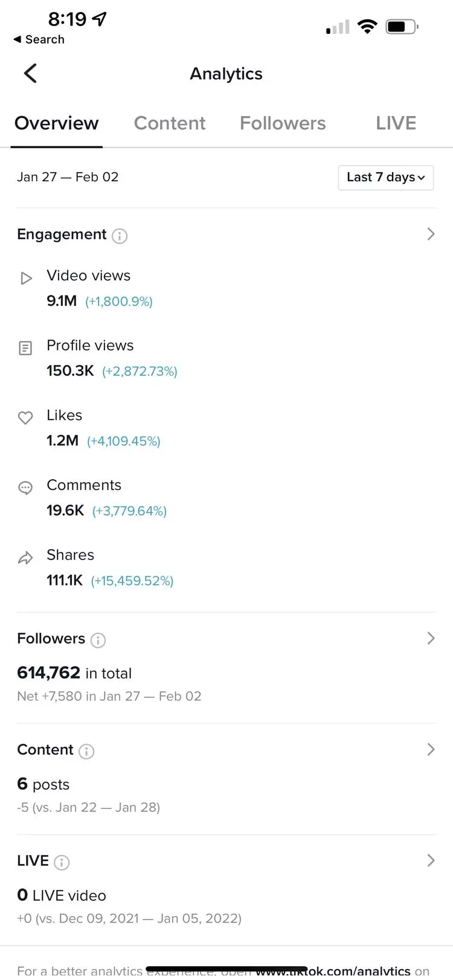
Task: Expand the Content section chevron
Action: click(431, 749)
